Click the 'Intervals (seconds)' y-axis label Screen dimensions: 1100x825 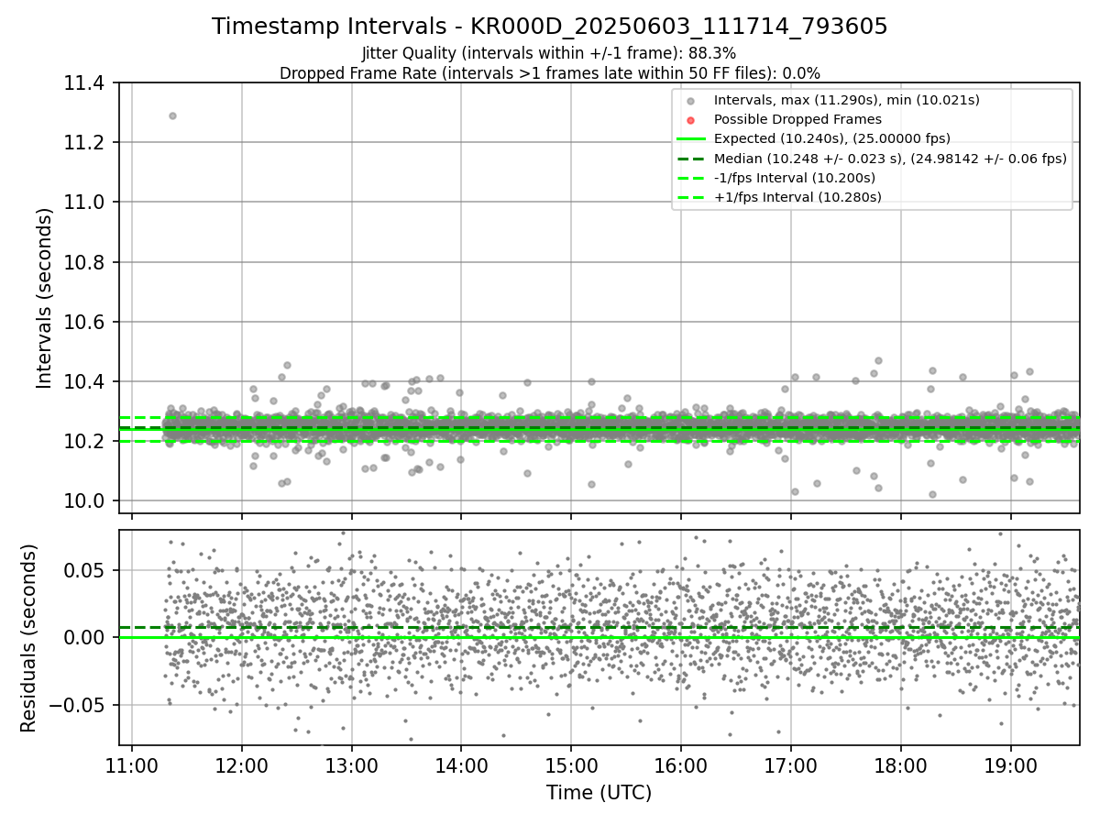pyautogui.click(x=45, y=298)
